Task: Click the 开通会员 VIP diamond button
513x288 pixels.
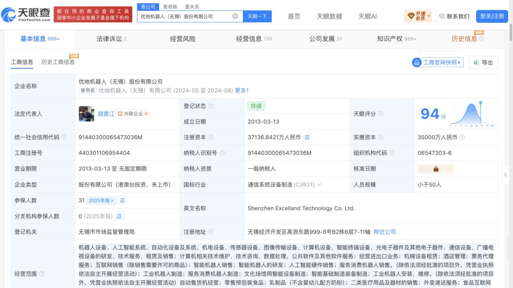Action: tap(418, 16)
